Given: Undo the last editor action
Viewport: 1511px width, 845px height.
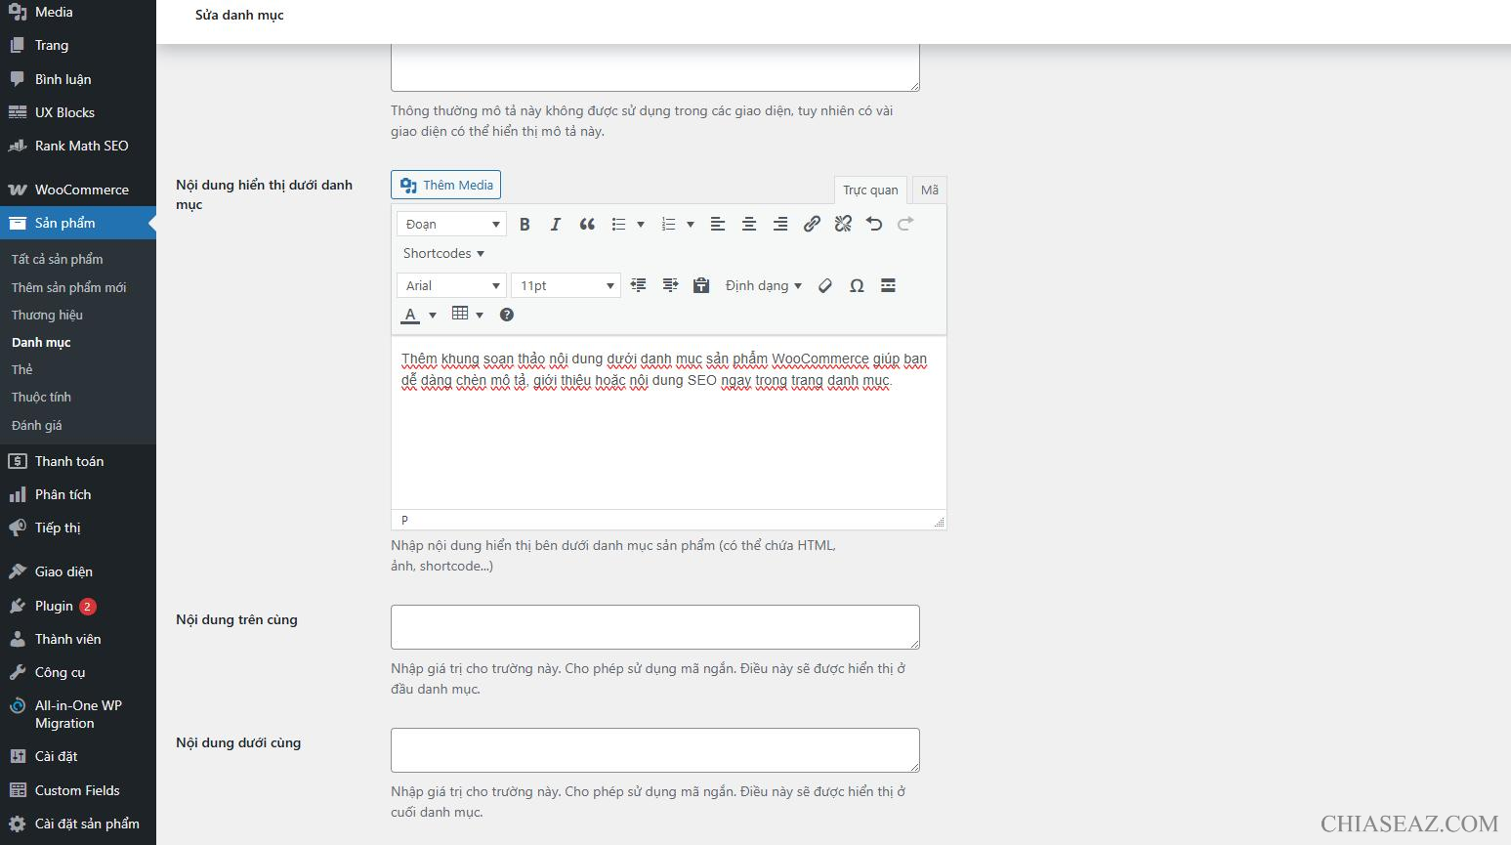Looking at the screenshot, I should pyautogui.click(x=874, y=225).
